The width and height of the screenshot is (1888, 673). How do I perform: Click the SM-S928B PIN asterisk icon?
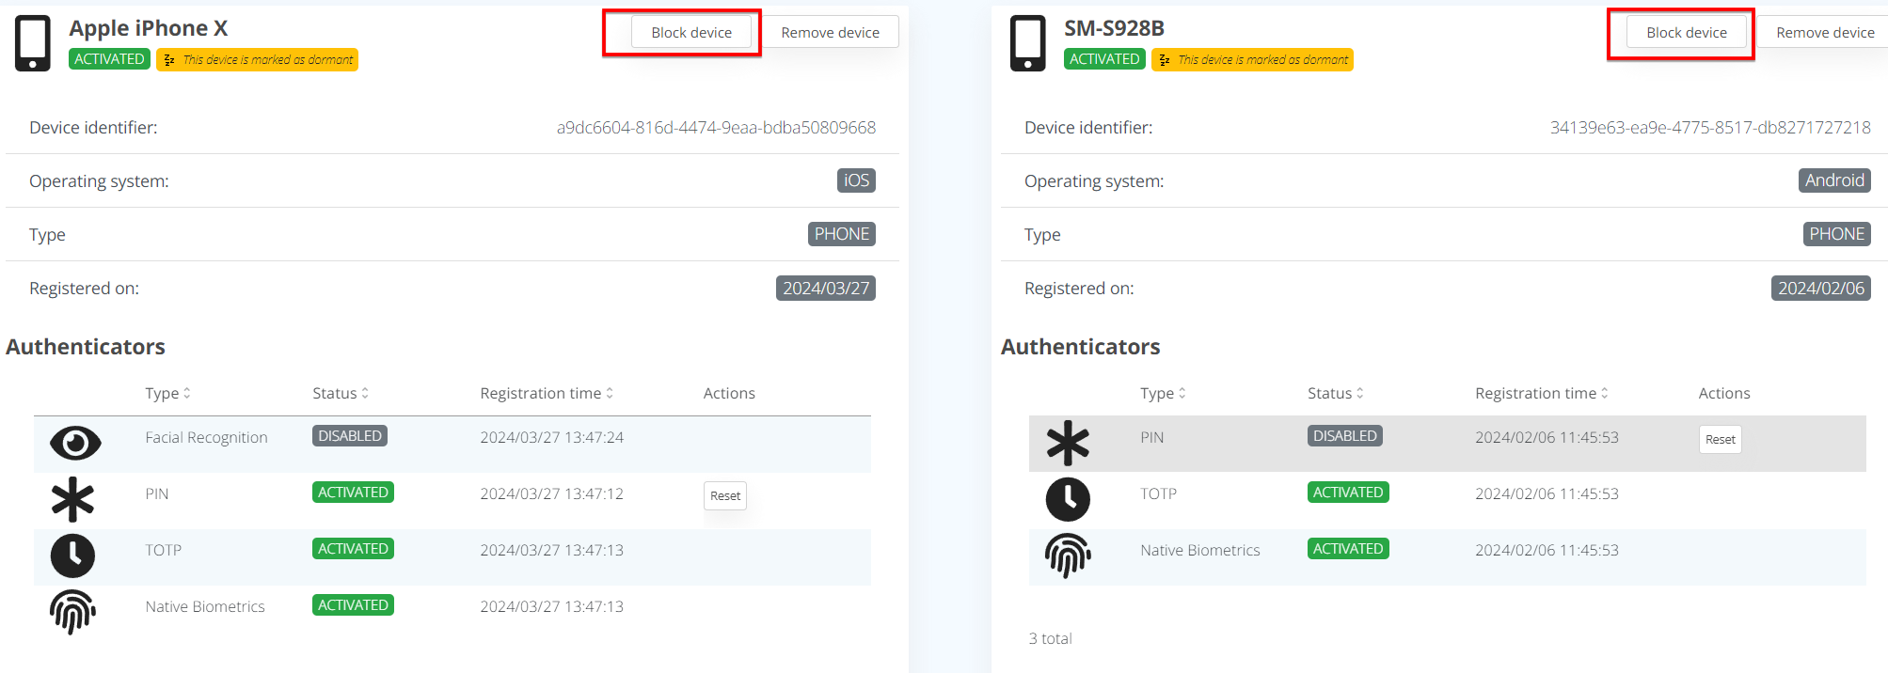tap(1068, 443)
